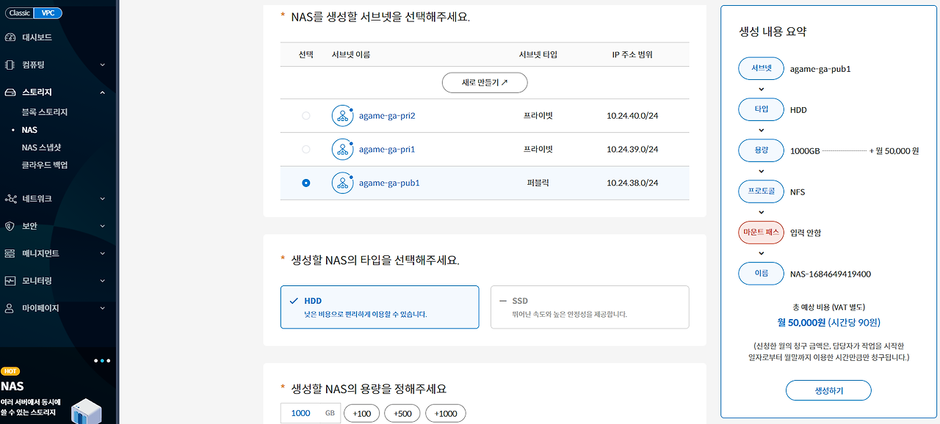Click the NAS capacity input field
940x424 pixels.
[310, 413]
